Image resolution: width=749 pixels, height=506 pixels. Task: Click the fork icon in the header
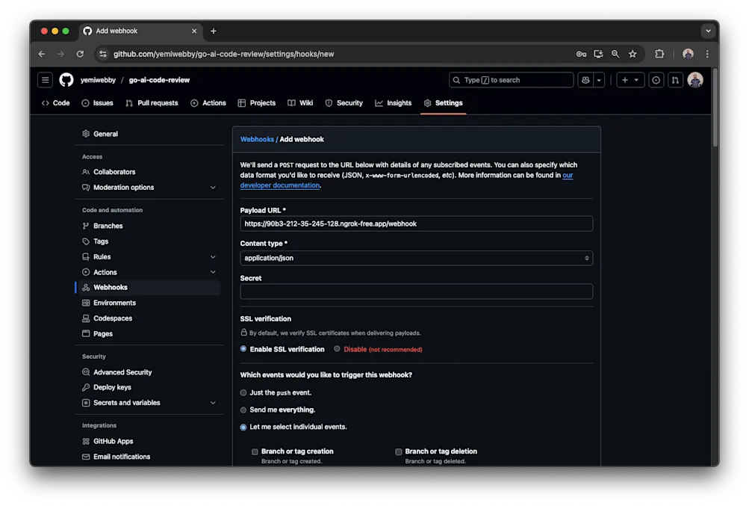676,80
